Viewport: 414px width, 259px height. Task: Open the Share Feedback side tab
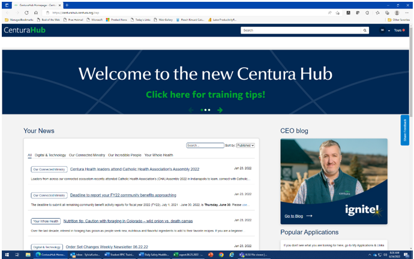[x=405, y=130]
